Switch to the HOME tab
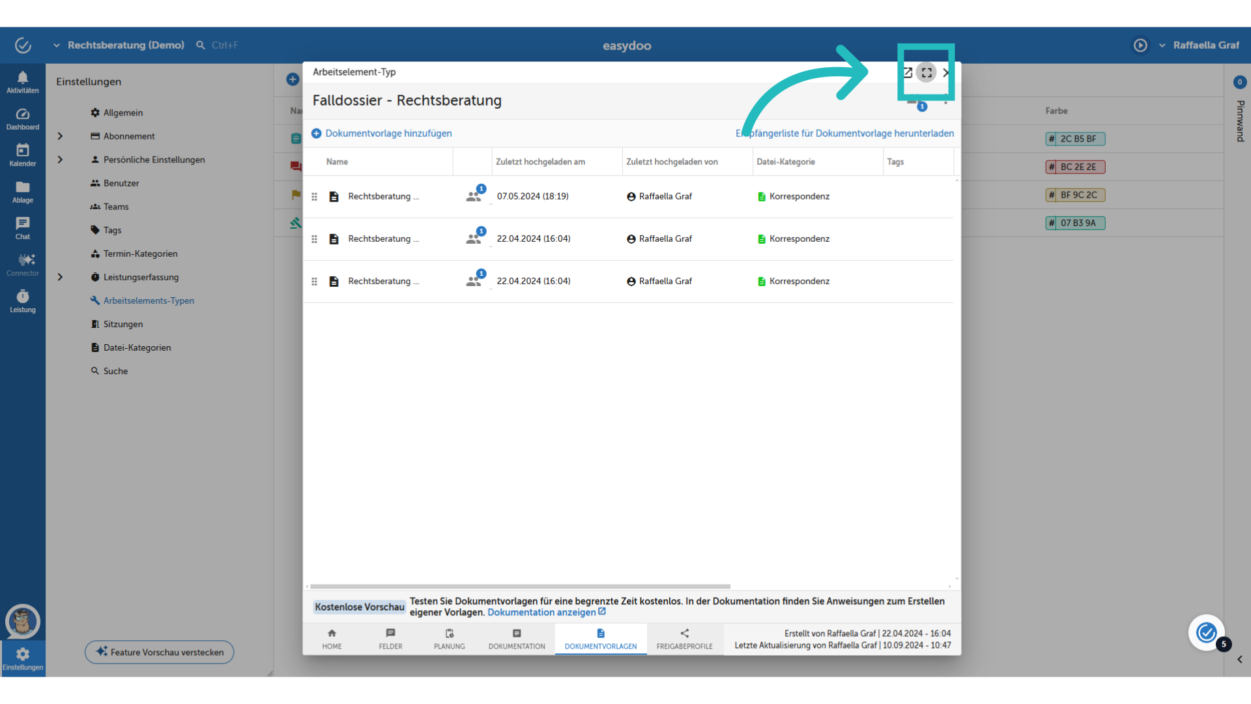1251x704 pixels. pos(332,639)
